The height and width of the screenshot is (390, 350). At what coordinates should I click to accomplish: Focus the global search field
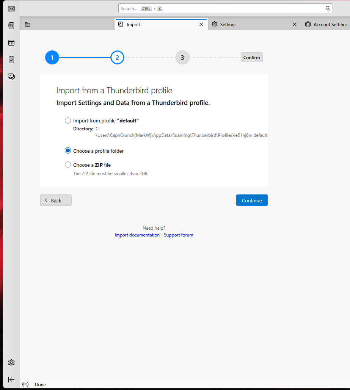(226, 8)
